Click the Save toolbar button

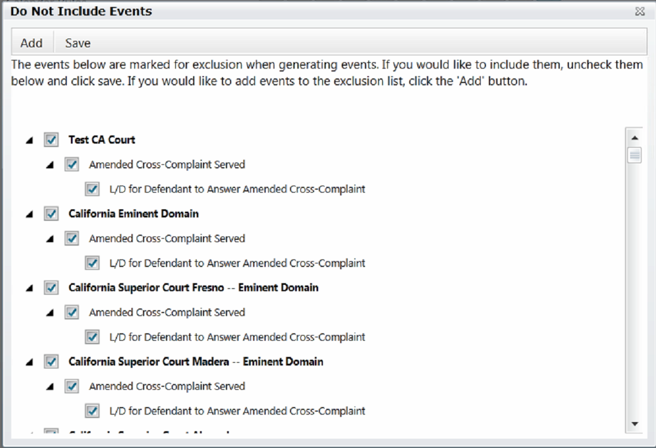click(x=78, y=43)
